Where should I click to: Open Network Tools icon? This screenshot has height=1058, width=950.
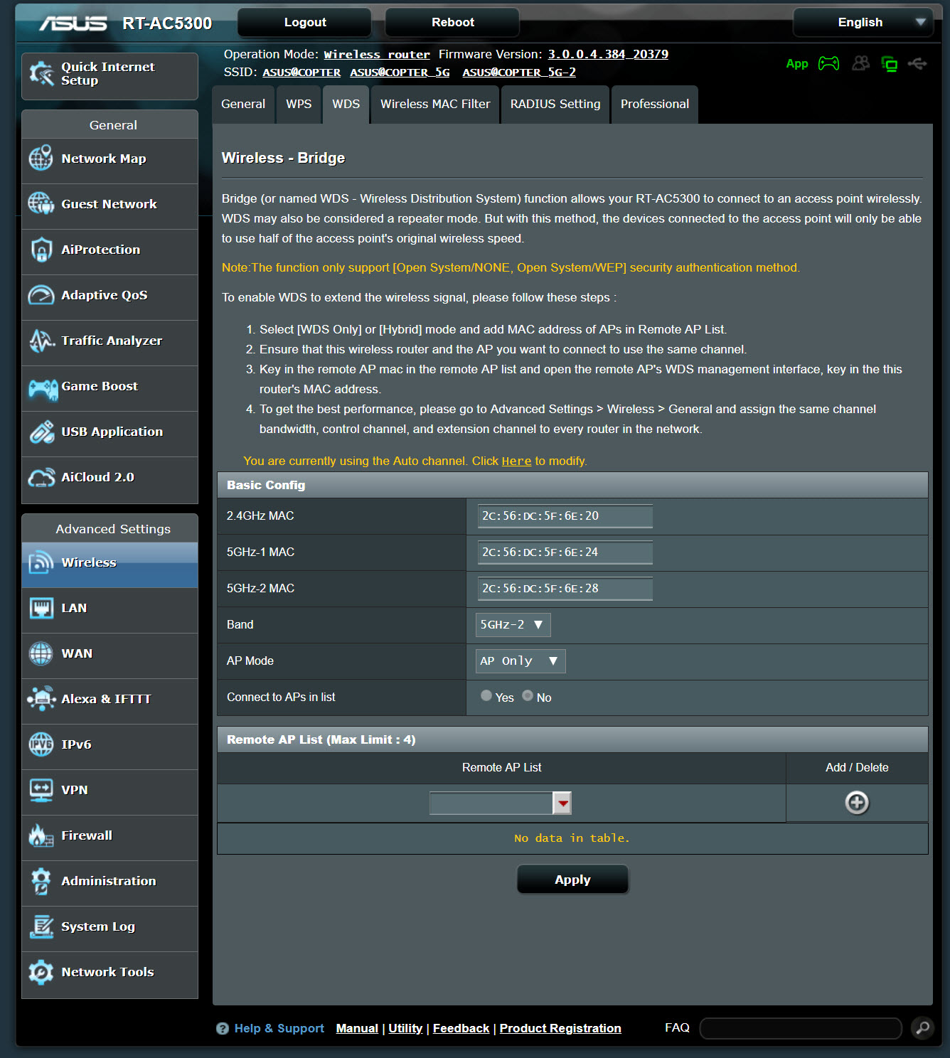coord(41,972)
